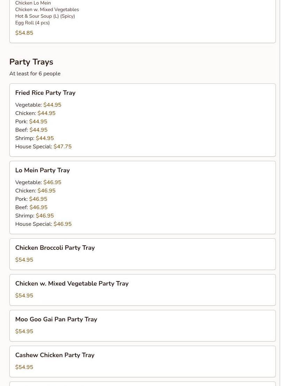Select Pork fried rice $44.95 option
This screenshot has width=287, height=386.
(x=31, y=121)
